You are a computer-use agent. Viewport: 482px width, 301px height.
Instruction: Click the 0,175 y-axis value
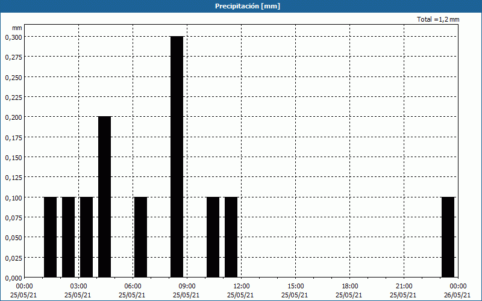13,137
